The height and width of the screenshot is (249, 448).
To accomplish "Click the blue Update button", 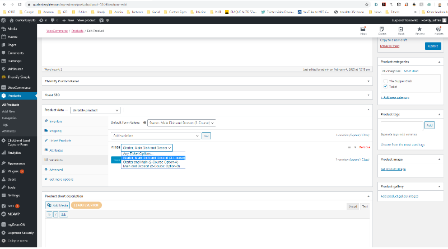I will (433, 46).
